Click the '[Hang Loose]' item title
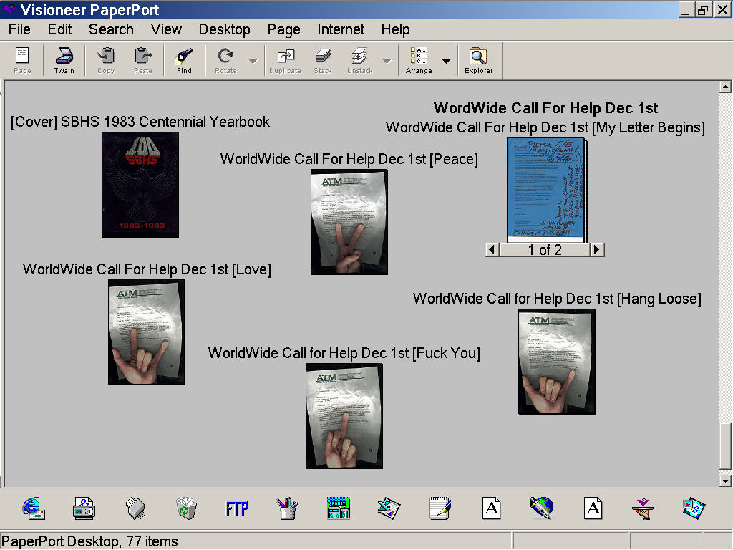Screen dimensions: 733x550 click(557, 299)
